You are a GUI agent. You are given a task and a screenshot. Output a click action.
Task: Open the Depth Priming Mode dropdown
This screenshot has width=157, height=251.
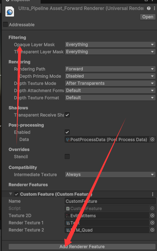[x=110, y=76]
